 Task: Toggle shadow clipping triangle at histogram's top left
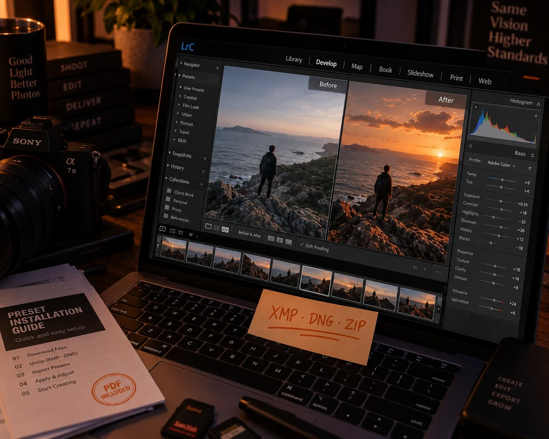[476, 107]
